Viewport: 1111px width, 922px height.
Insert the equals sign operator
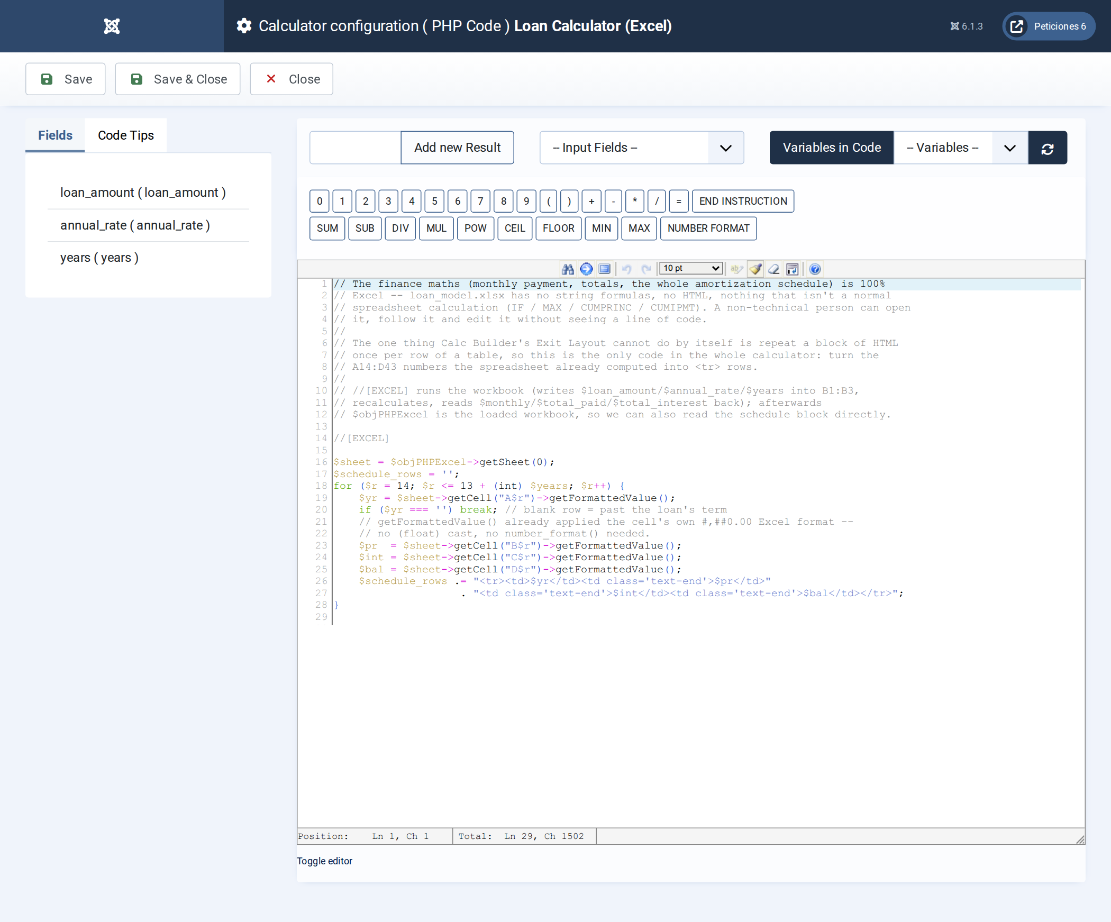[679, 202]
